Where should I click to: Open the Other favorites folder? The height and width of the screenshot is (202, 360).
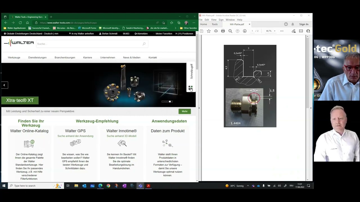coord(188,28)
